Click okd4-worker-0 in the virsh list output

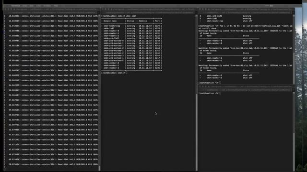[x=214, y=43]
